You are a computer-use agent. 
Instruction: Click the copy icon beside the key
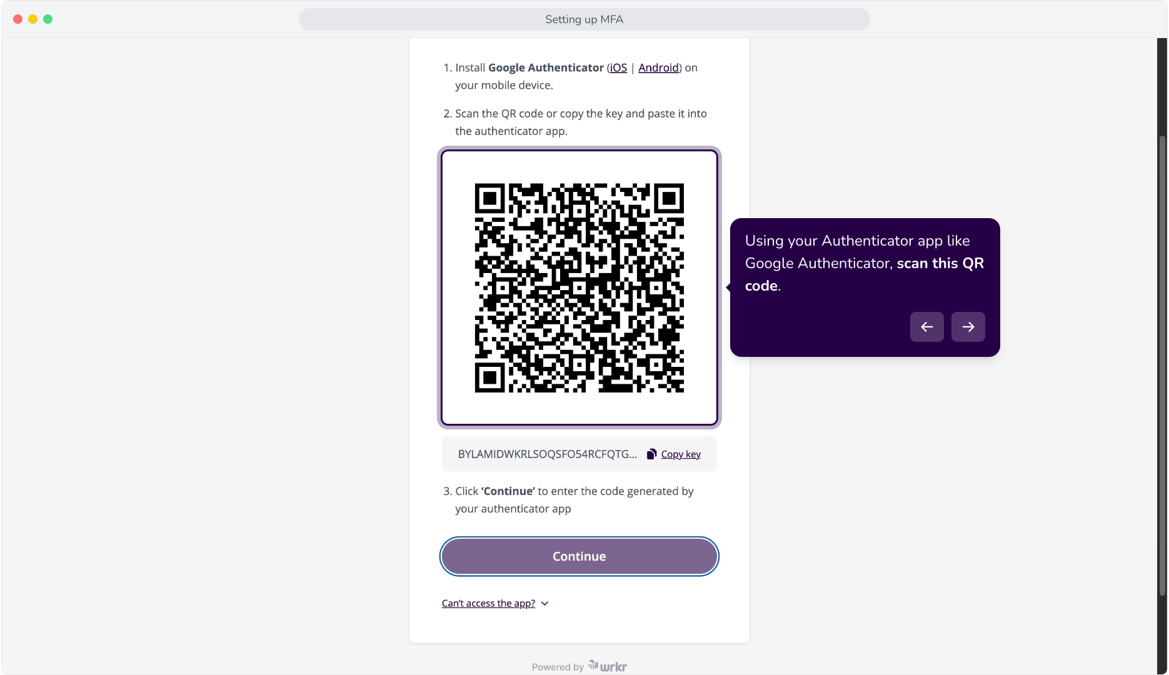click(651, 454)
